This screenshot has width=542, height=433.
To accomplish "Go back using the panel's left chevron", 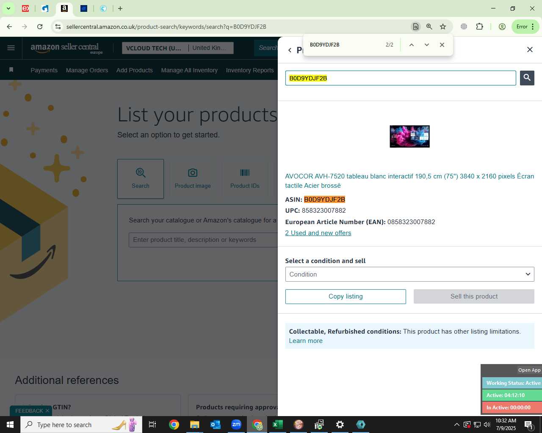I will coord(290,50).
